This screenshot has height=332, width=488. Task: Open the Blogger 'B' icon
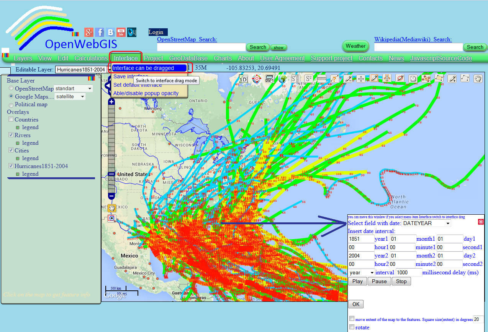click(110, 32)
